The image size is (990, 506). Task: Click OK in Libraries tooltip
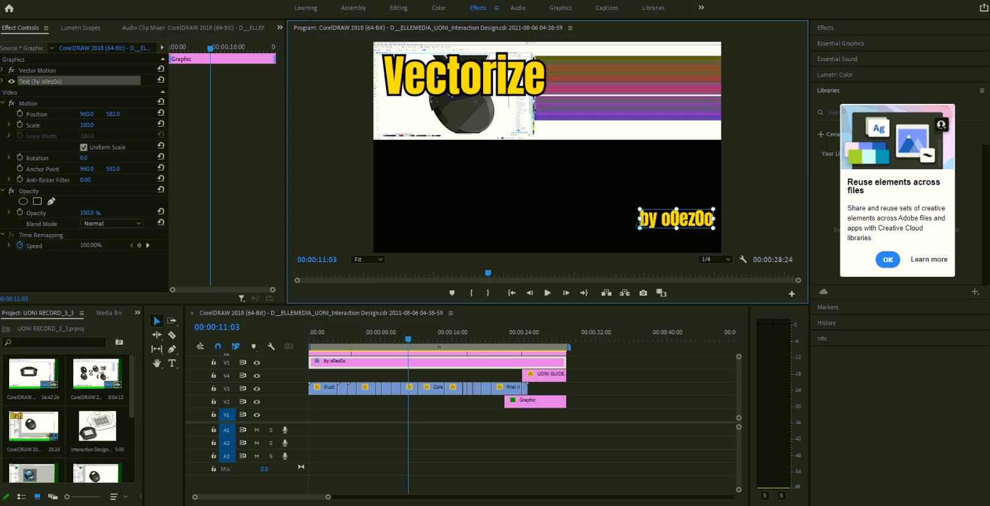tap(888, 260)
